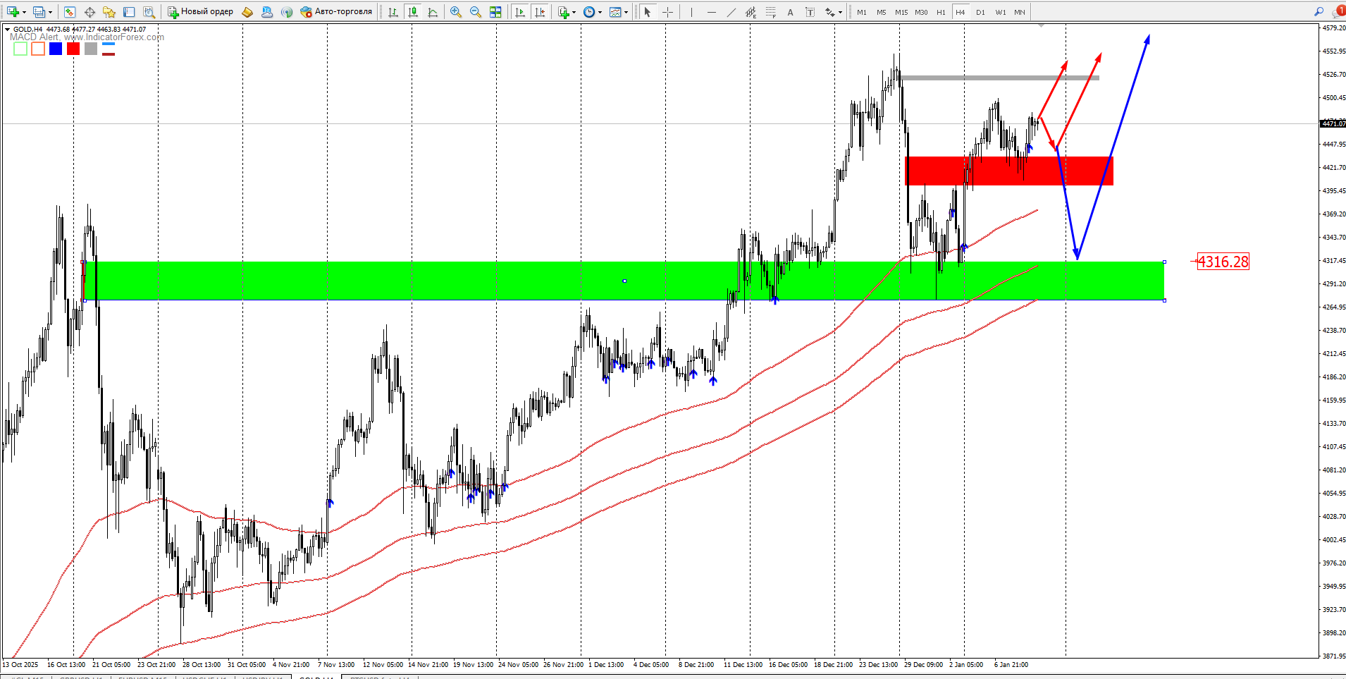Click the Новый ордер button
Viewport: 1346px width, 679px height.
point(200,12)
